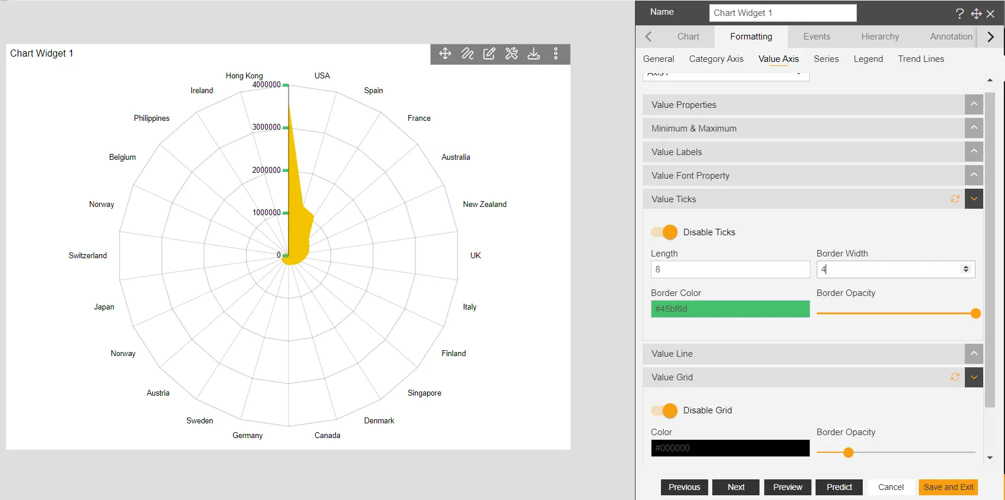Screen dimensions: 1005x500
Task: Click the panel scroll up arrow
Action: [x=990, y=80]
